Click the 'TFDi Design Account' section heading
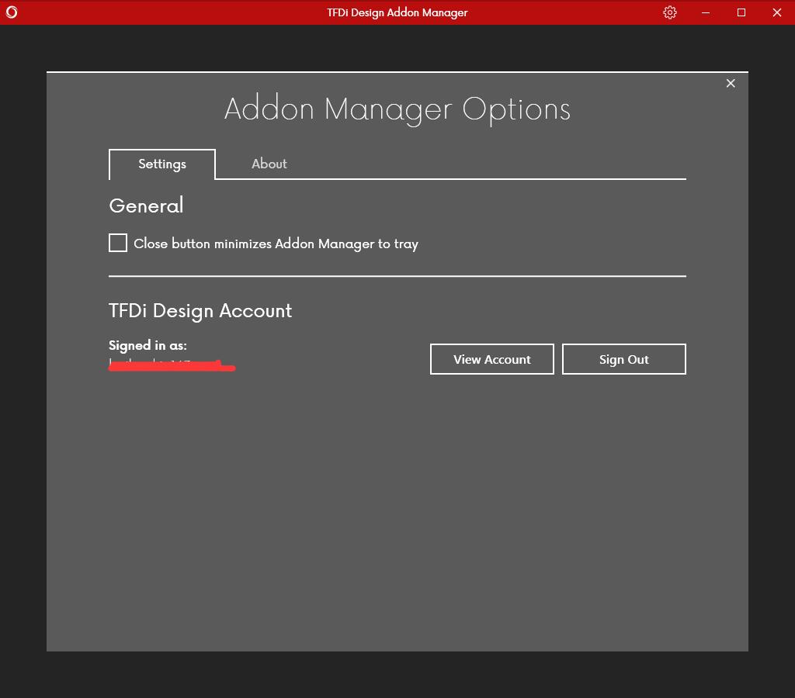This screenshot has width=795, height=698. click(x=200, y=311)
